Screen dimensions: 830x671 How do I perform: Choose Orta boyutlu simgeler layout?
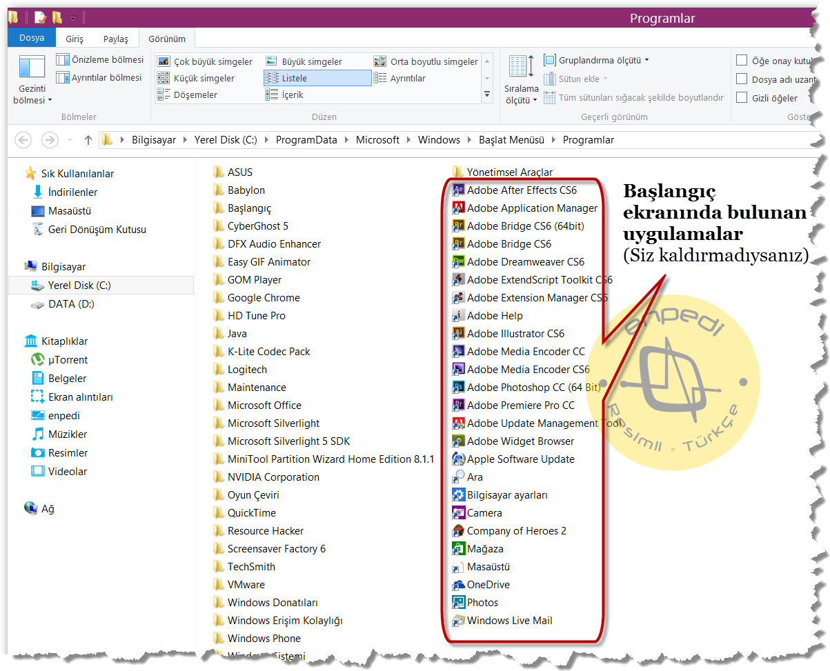426,61
